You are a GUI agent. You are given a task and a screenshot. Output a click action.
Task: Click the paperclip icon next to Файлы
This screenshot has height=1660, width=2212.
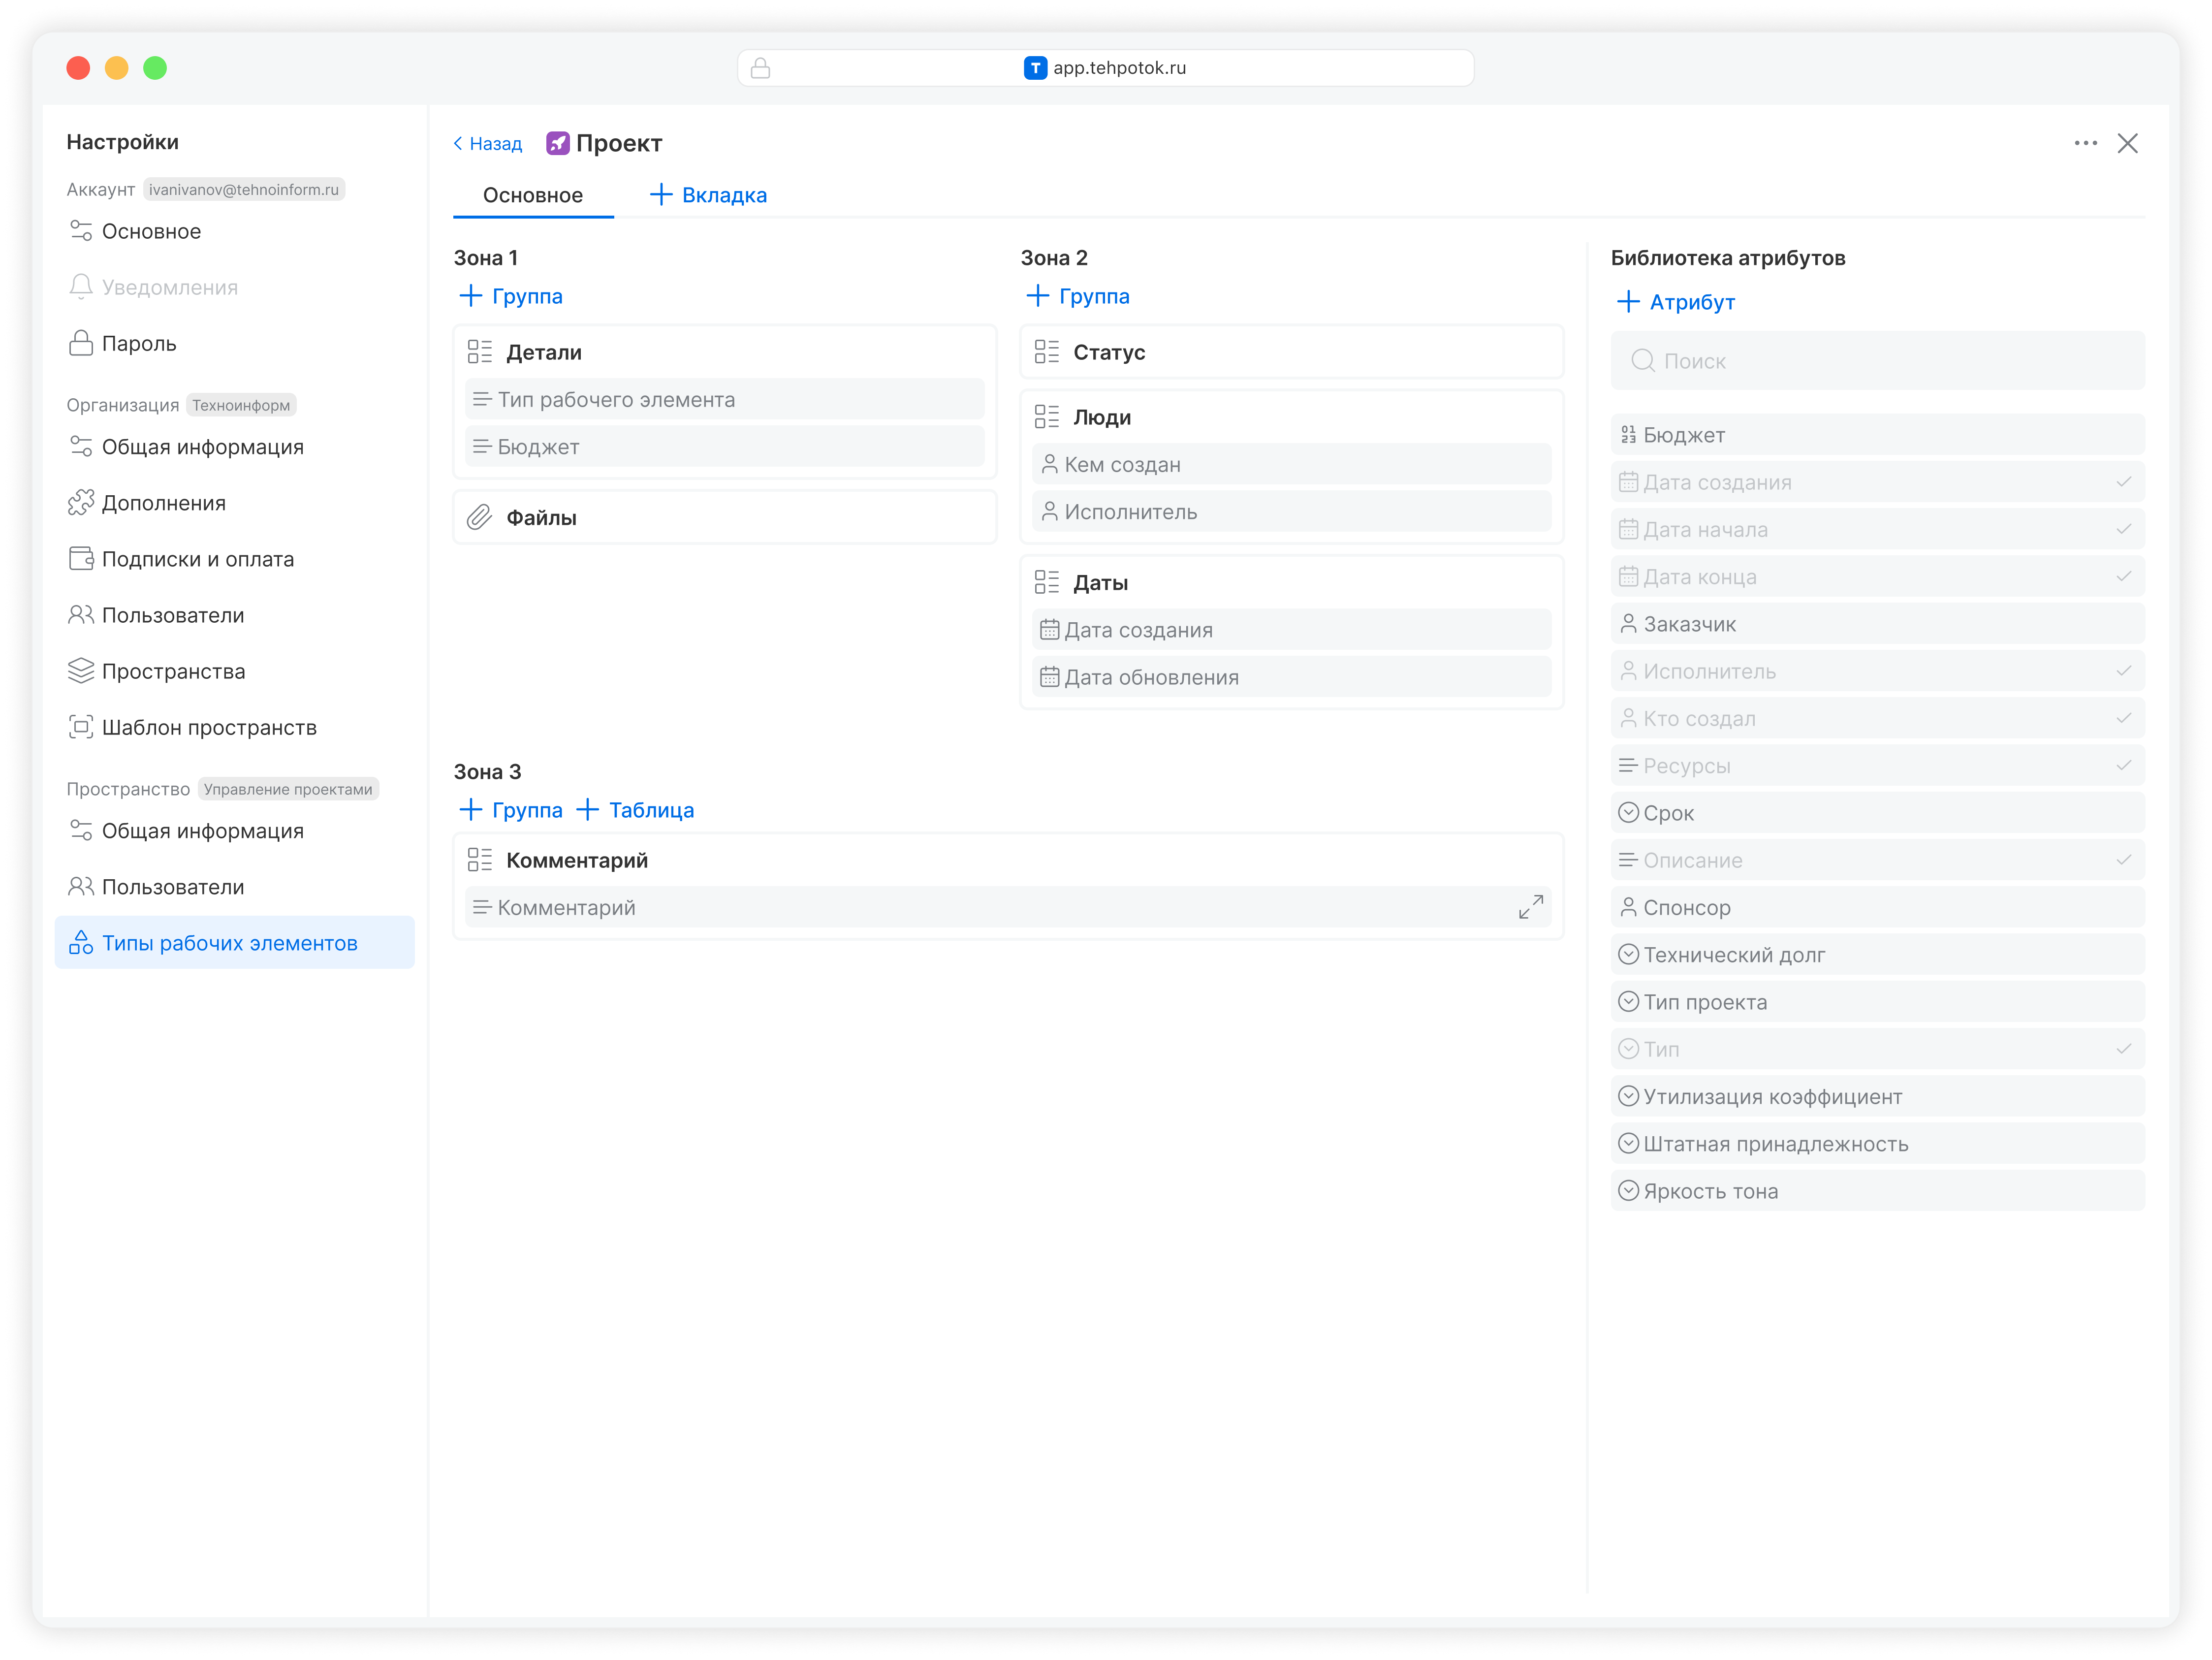479,517
